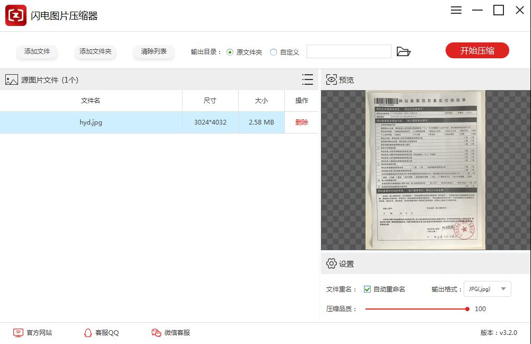Open the hamburger menu at top right
The height and width of the screenshot is (344, 531).
456,10
